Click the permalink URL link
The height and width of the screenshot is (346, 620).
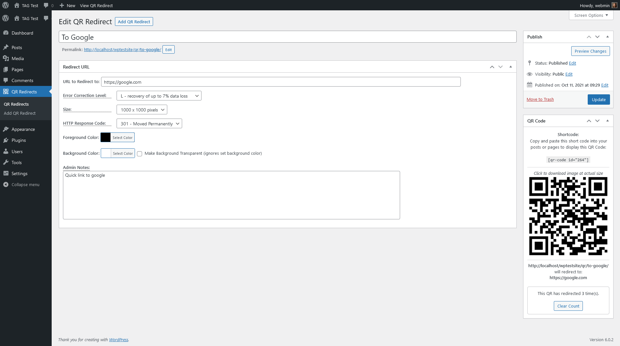click(x=122, y=49)
